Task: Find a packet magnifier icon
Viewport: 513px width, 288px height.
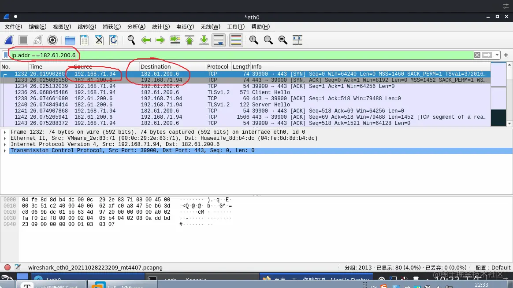Action: tap(131, 40)
